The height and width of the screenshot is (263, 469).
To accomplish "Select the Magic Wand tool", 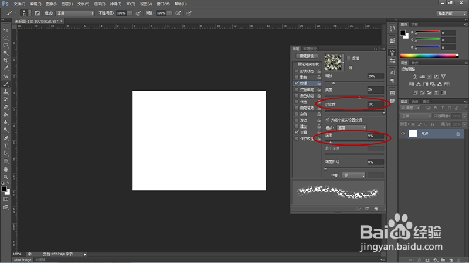I will 6,53.
